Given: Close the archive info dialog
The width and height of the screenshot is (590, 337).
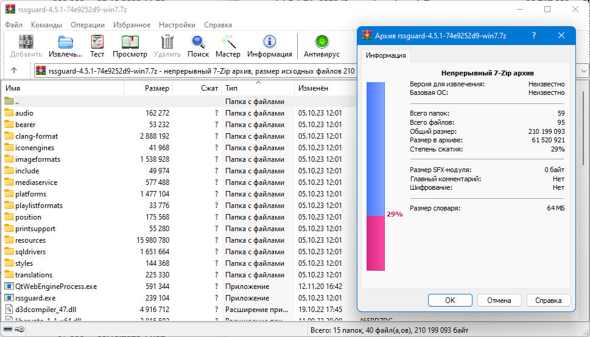Looking at the screenshot, I should [561, 36].
